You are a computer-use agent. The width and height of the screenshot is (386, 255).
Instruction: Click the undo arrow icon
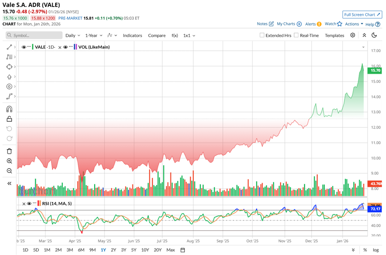9,129
